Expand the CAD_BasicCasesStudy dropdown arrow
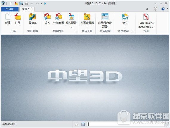 pyautogui.click(x=154, y=27)
